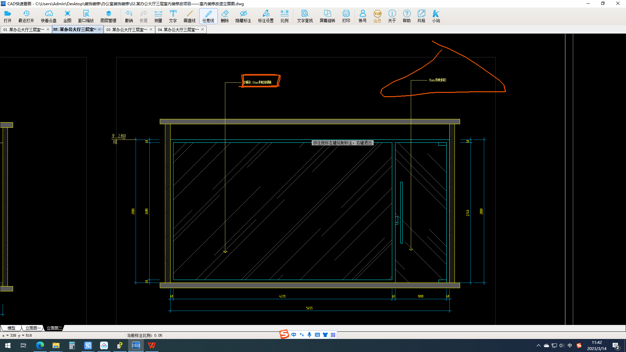Open Sogou soft keyboard icon
The image size is (626, 352).
(x=317, y=335)
